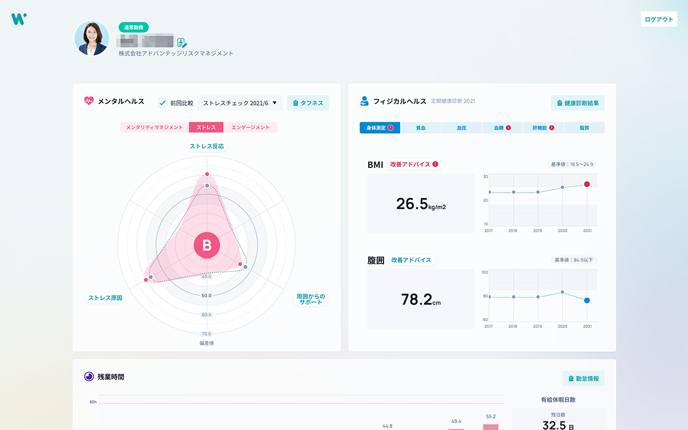This screenshot has height=430, width=688.
Task: Click the mental health heart icon
Action: (x=88, y=101)
